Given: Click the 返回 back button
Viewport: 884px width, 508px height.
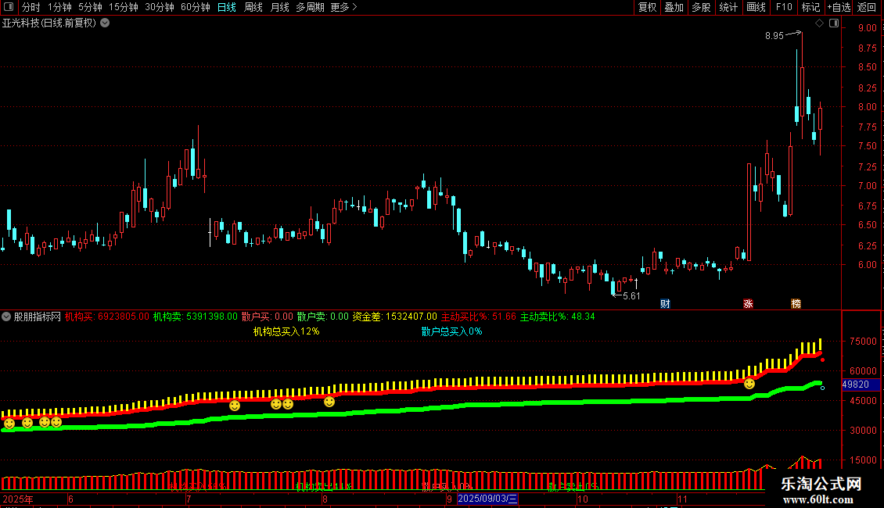Looking at the screenshot, I should 867,7.
